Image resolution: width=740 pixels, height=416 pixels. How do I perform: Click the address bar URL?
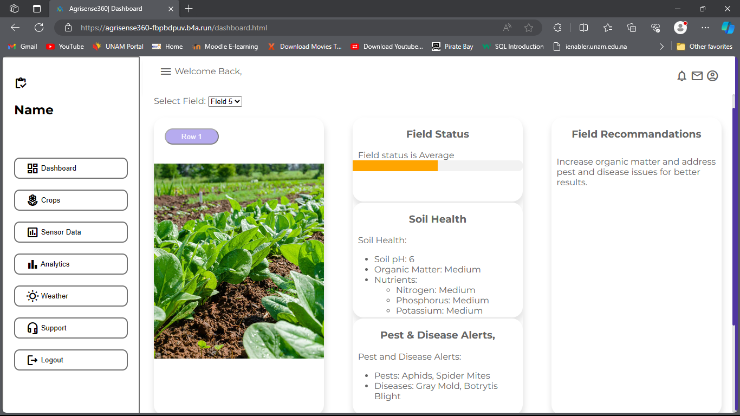[x=174, y=28]
